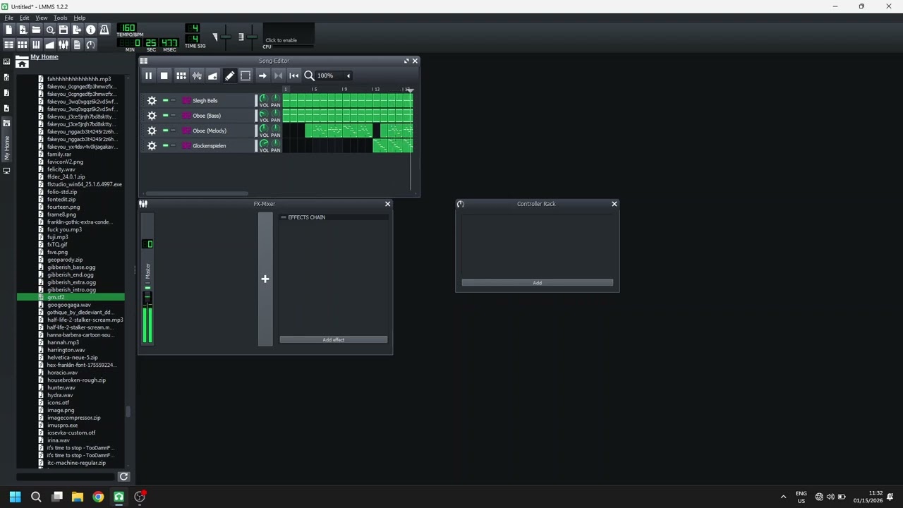Show project notes from main toolbar
This screenshot has width=903, height=508.
tap(77, 44)
